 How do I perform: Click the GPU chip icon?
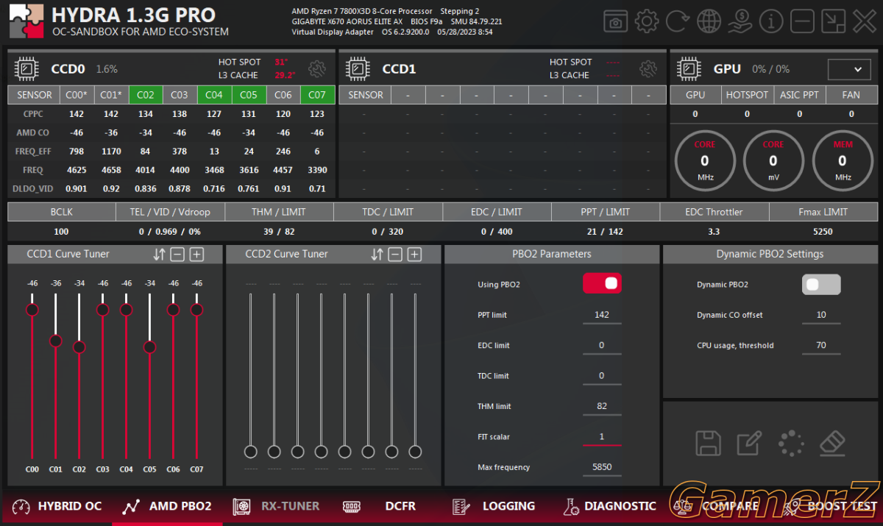[x=689, y=69]
